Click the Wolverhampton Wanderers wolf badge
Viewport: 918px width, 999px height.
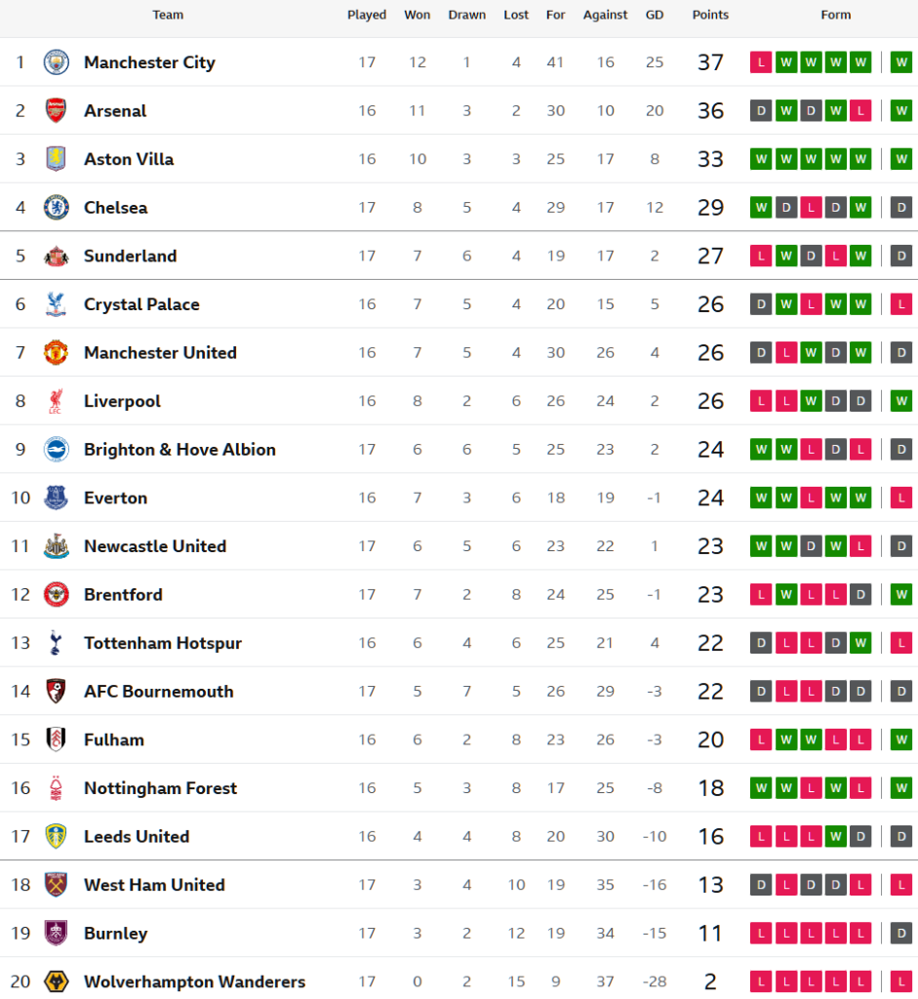(57, 981)
